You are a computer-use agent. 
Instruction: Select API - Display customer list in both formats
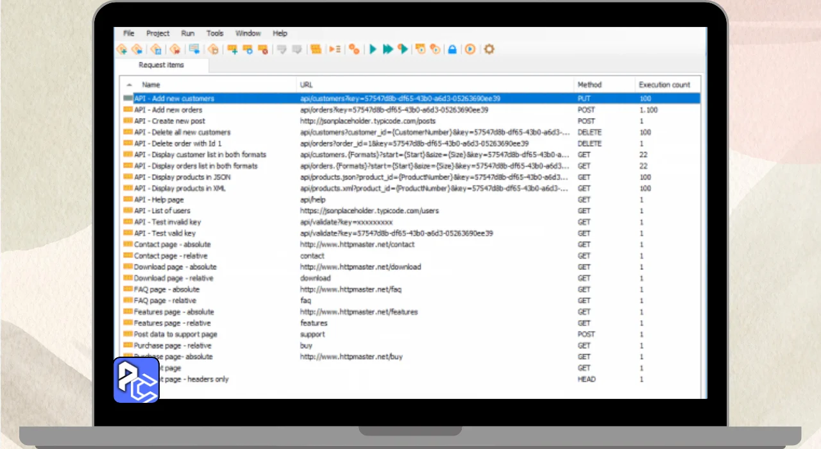point(200,155)
